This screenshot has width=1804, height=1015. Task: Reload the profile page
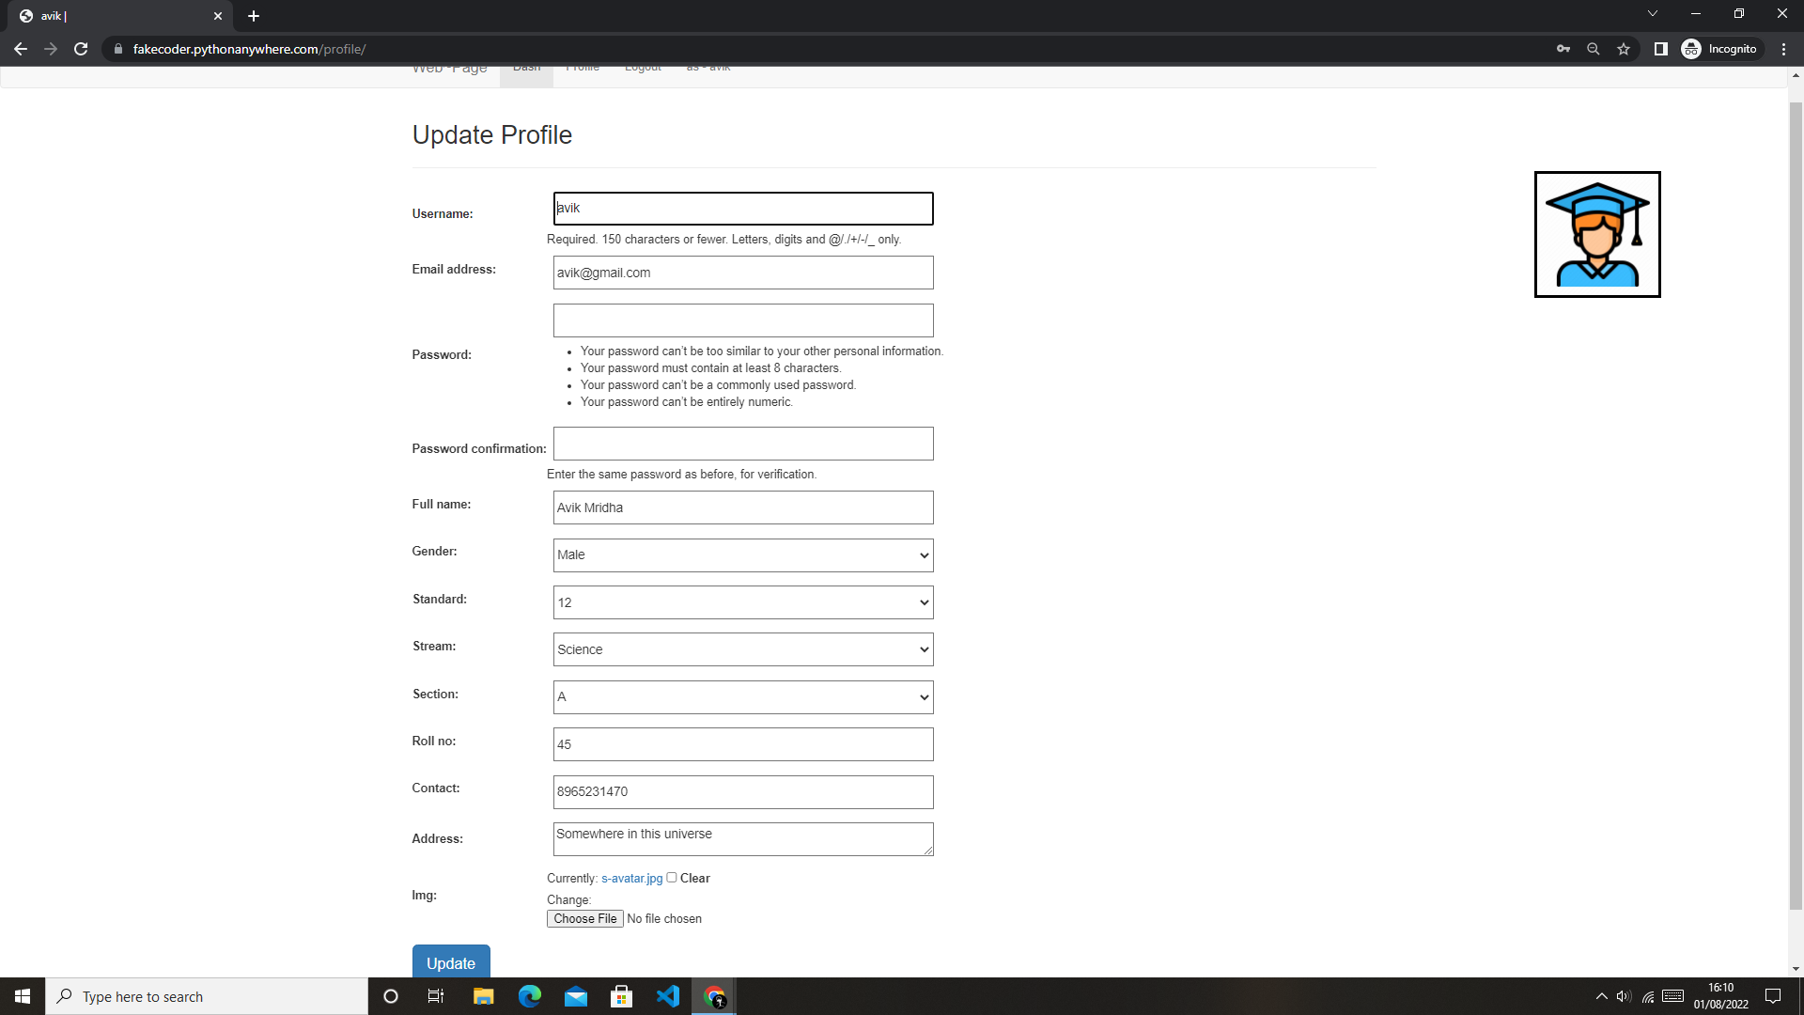(81, 49)
